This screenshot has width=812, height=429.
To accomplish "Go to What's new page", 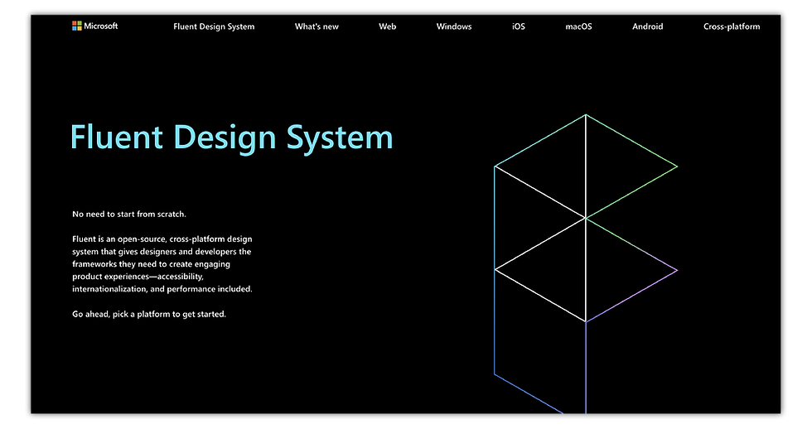I will pos(317,27).
